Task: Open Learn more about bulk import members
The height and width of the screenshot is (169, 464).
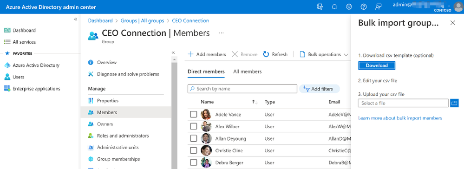Action: 400,118
